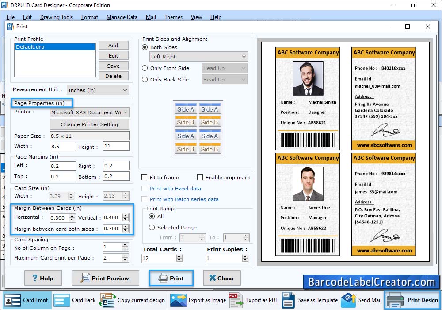The width and height of the screenshot is (442, 310).
Task: Click the Close button in dialog
Action: pos(222,278)
